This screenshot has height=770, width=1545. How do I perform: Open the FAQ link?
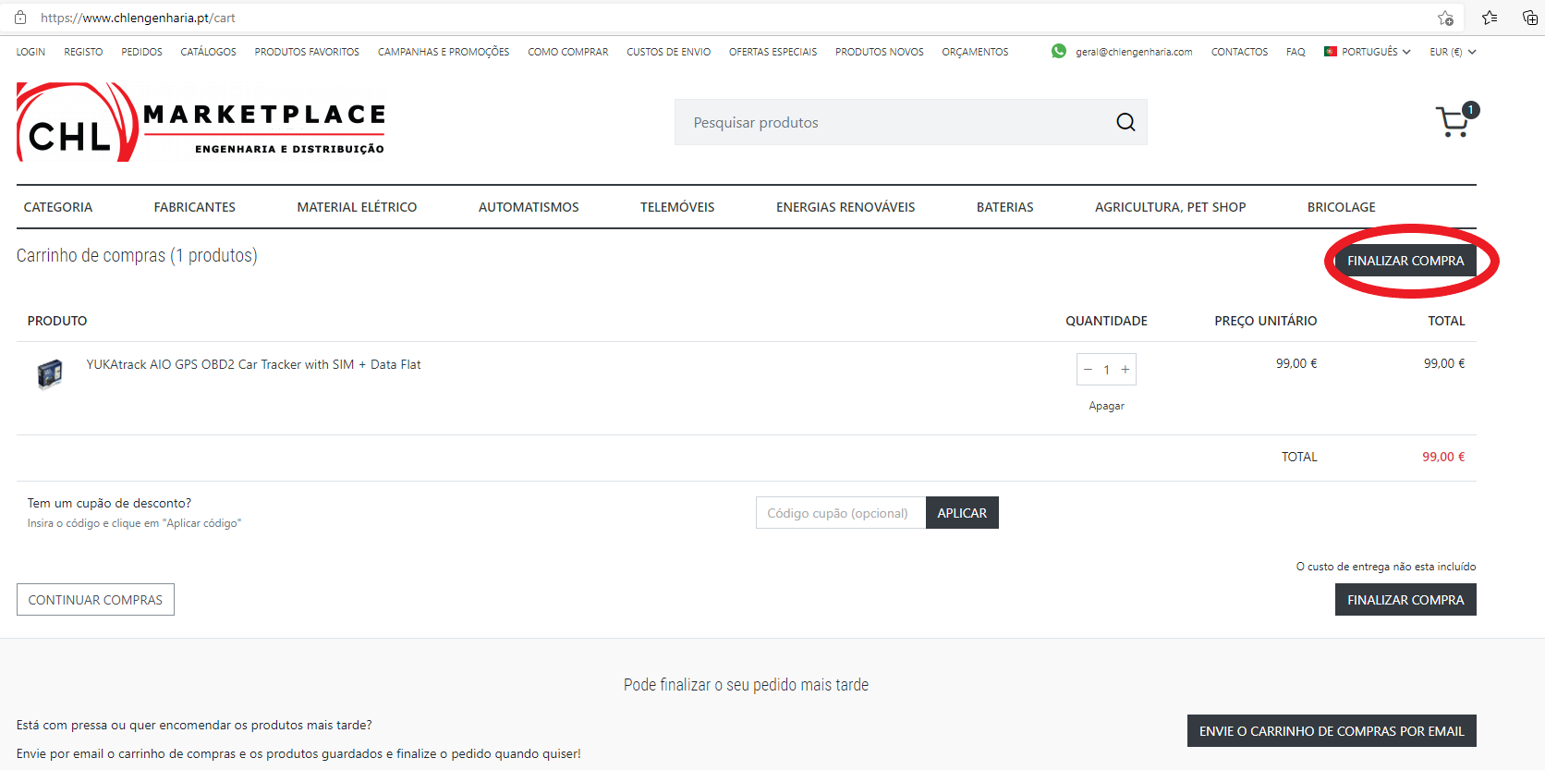[1296, 52]
